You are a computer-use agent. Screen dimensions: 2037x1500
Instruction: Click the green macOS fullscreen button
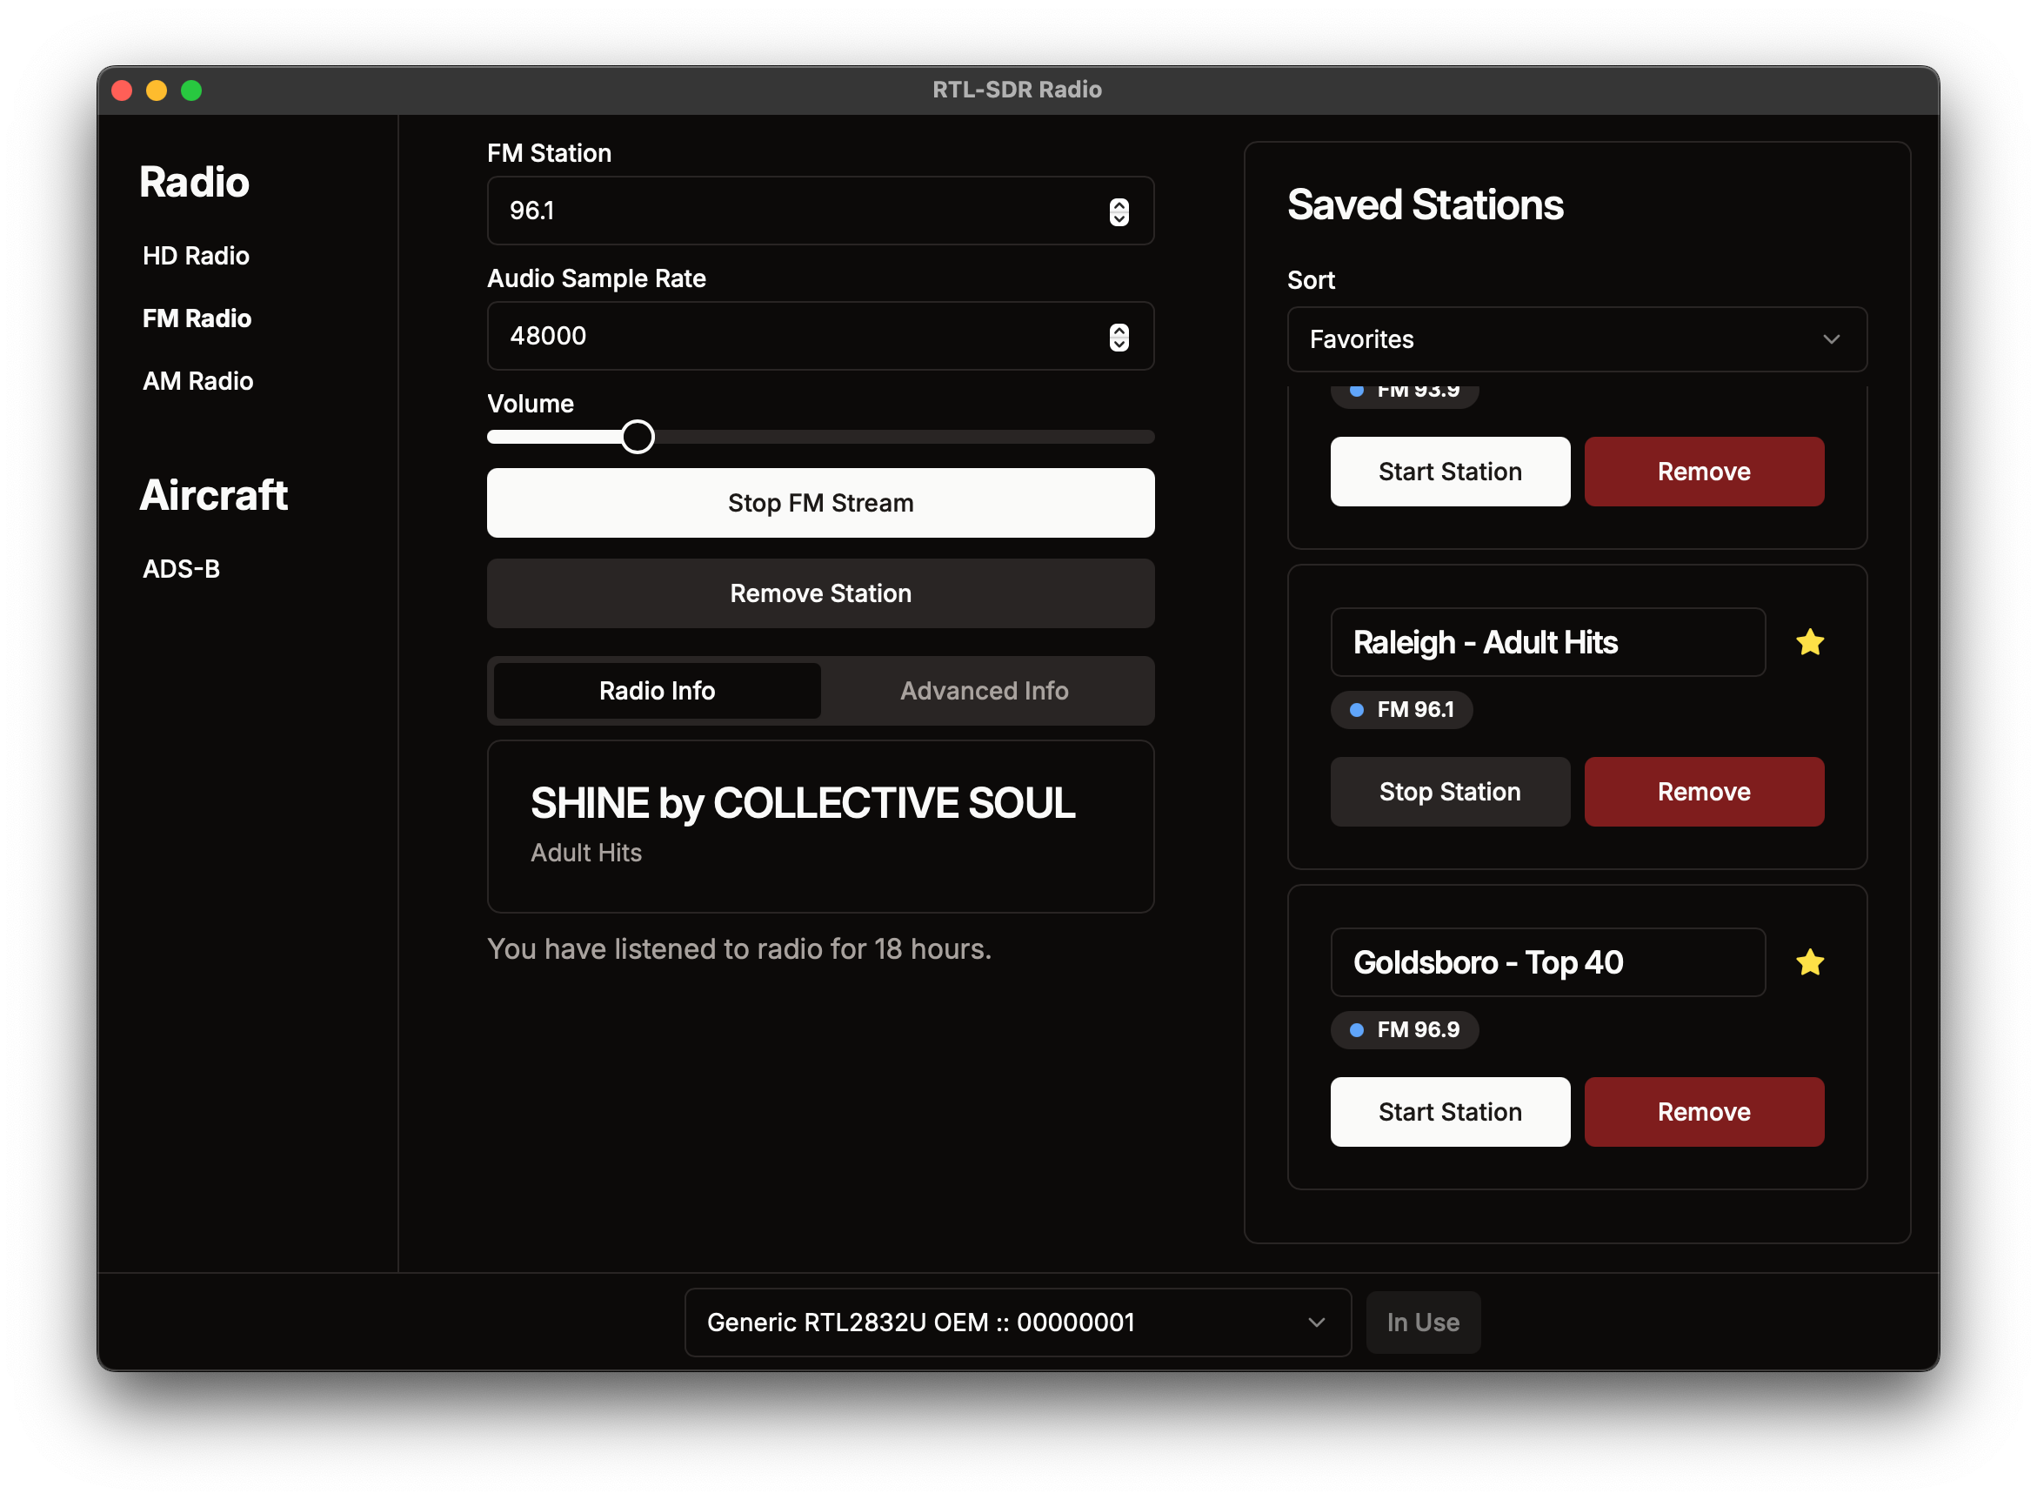click(191, 90)
